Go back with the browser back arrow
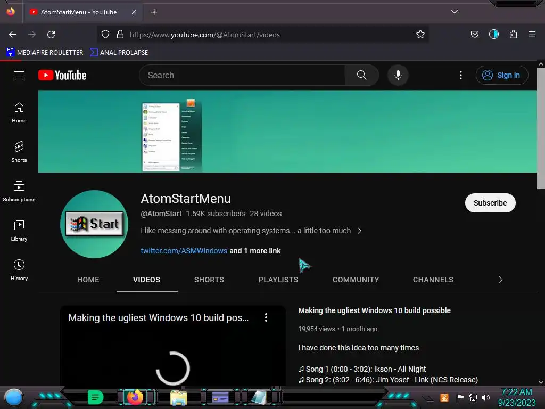 coord(13,35)
